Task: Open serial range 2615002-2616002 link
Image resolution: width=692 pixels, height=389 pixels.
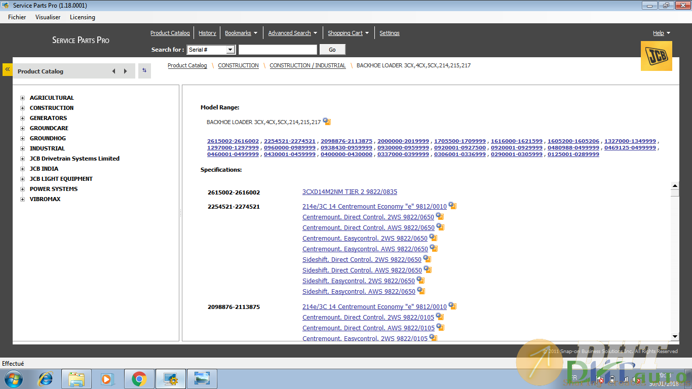Action: (x=233, y=141)
